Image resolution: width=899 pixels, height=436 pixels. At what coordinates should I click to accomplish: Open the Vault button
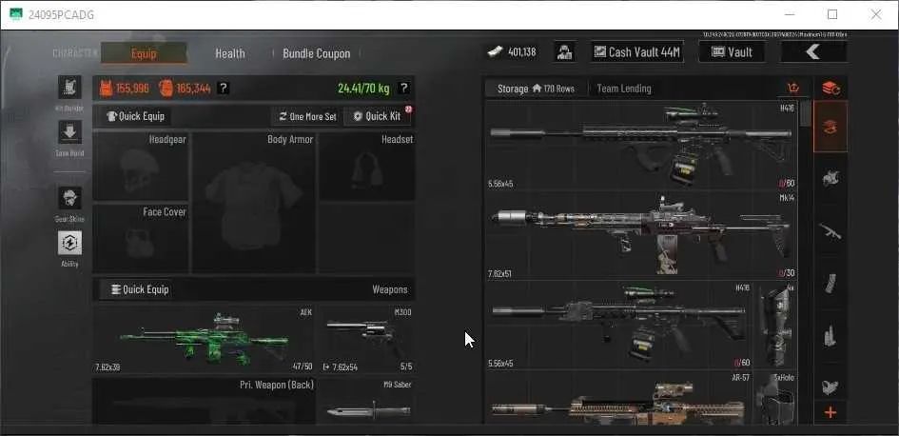733,52
